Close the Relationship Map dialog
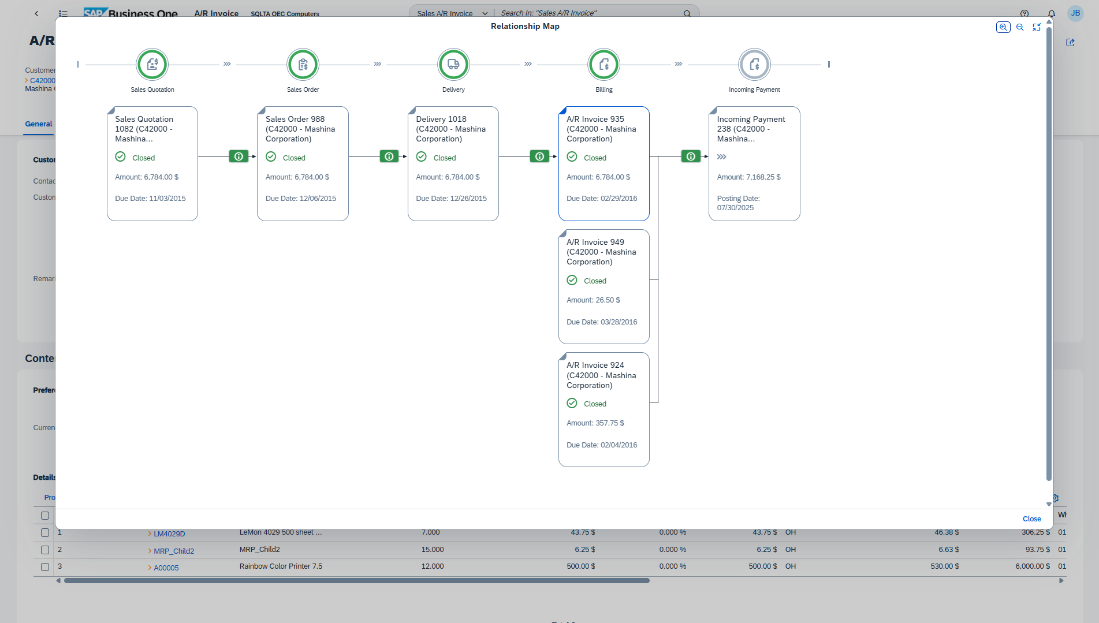The width and height of the screenshot is (1099, 623). click(1031, 519)
